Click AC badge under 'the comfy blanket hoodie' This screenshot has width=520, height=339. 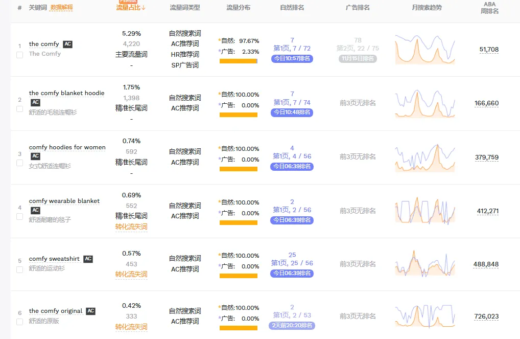[35, 102]
